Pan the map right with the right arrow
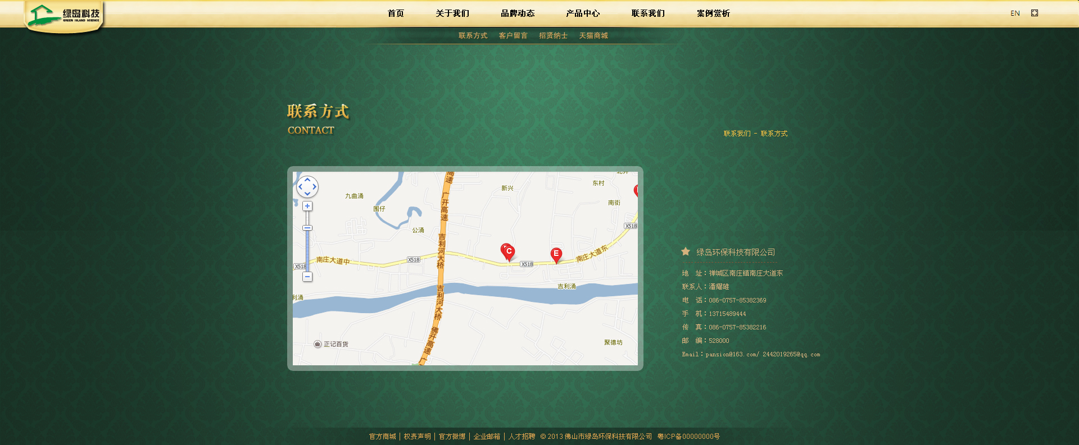The width and height of the screenshot is (1079, 445). [315, 187]
